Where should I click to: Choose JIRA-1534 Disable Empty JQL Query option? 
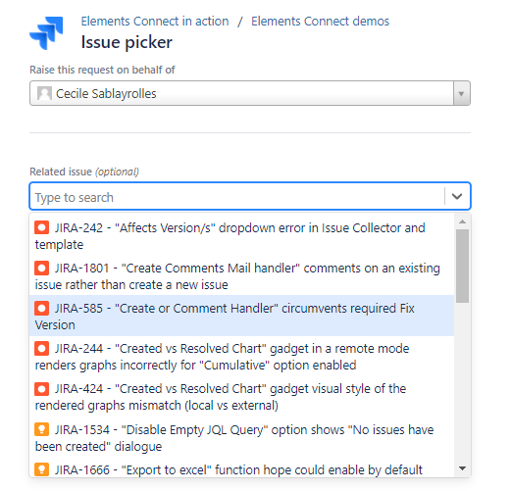tap(241, 438)
